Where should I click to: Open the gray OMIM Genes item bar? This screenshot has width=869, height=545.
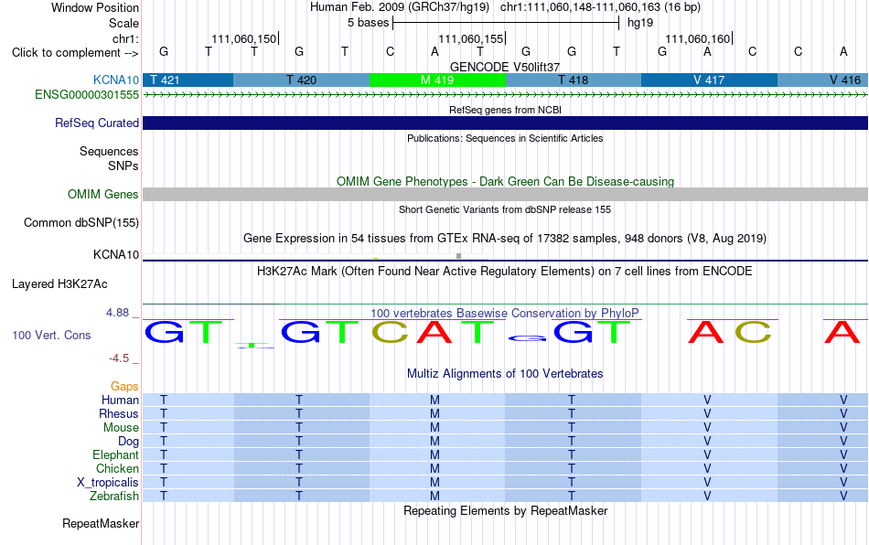pos(506,194)
